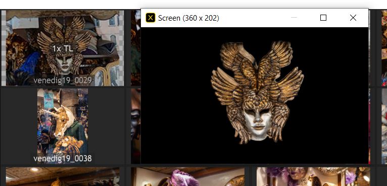Close the Screen preview window
The height and width of the screenshot is (186, 387).
(x=353, y=18)
